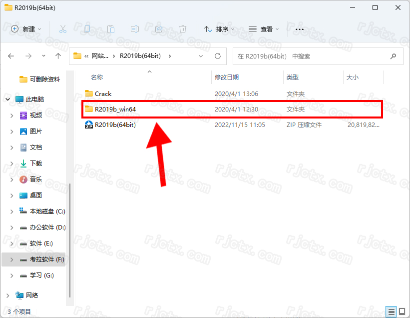The height and width of the screenshot is (318, 410).
Task: Switch to large thumbnails view icon
Action: tap(402, 311)
